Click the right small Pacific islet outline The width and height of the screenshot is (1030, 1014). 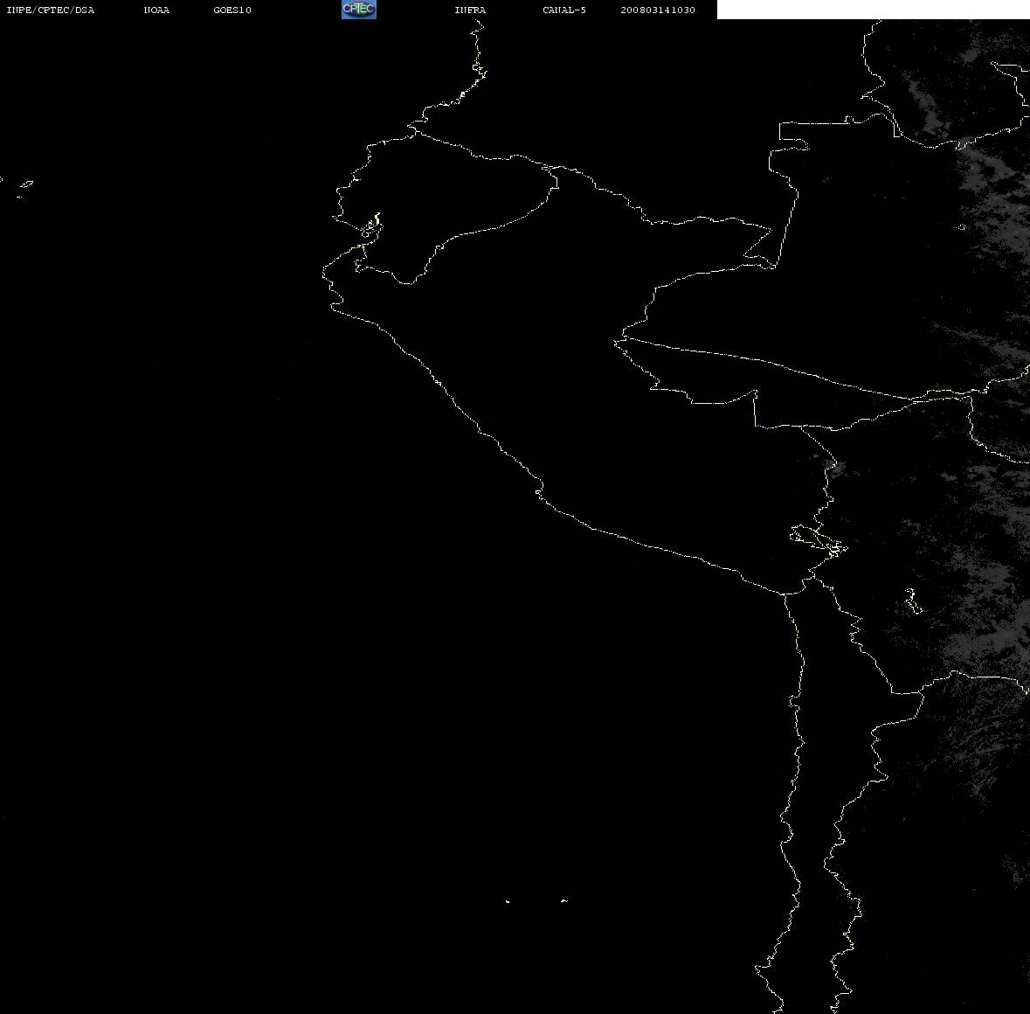564,900
